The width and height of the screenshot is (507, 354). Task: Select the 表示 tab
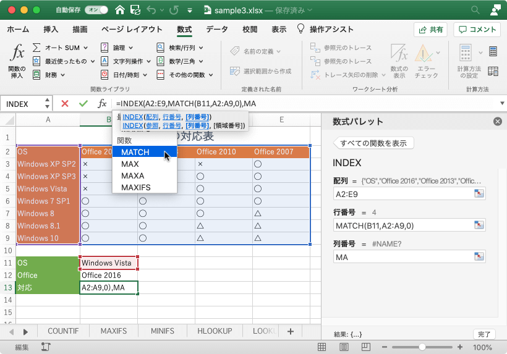point(279,30)
